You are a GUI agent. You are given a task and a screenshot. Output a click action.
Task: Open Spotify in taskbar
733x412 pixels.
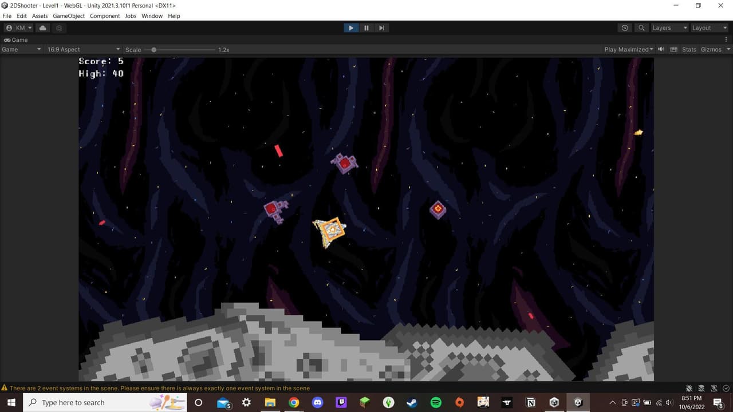(436, 402)
